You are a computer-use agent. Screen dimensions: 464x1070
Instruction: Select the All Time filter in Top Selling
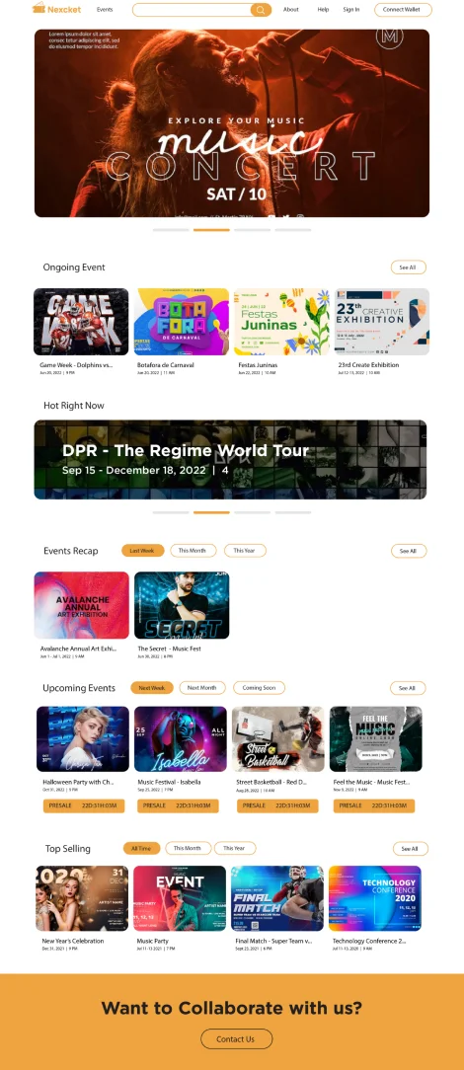tap(141, 848)
